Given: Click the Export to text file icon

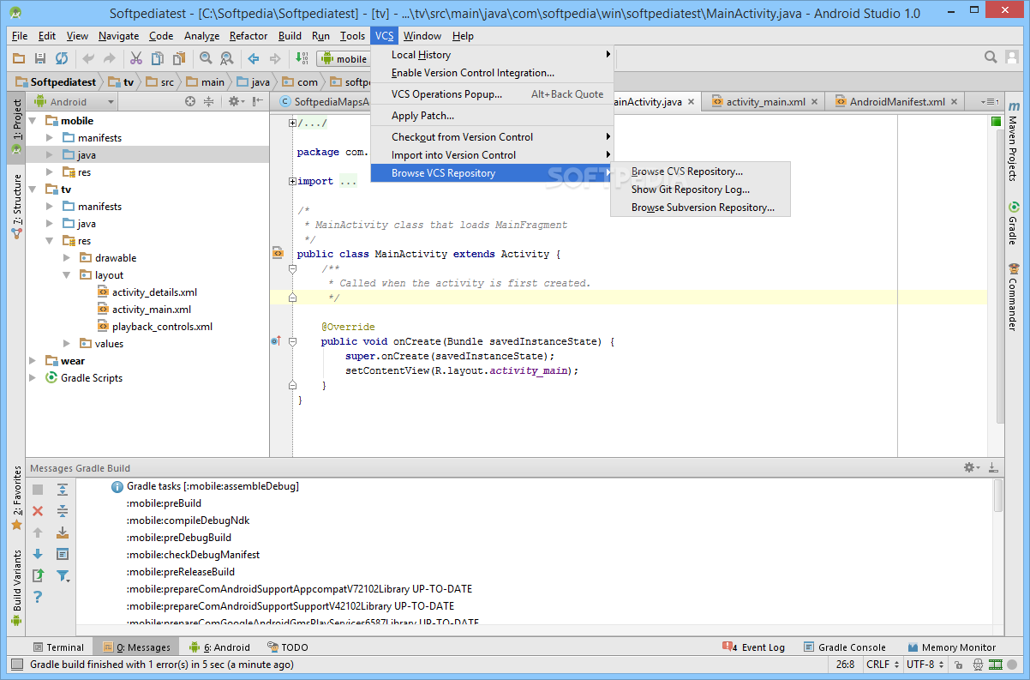Looking at the screenshot, I should click(x=38, y=575).
